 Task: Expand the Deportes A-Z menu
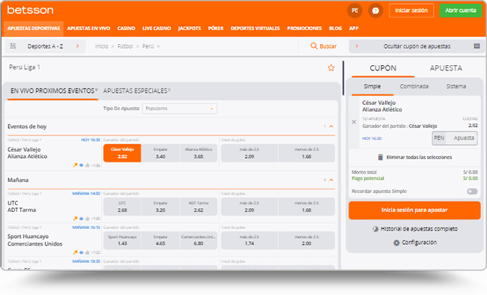(45, 46)
